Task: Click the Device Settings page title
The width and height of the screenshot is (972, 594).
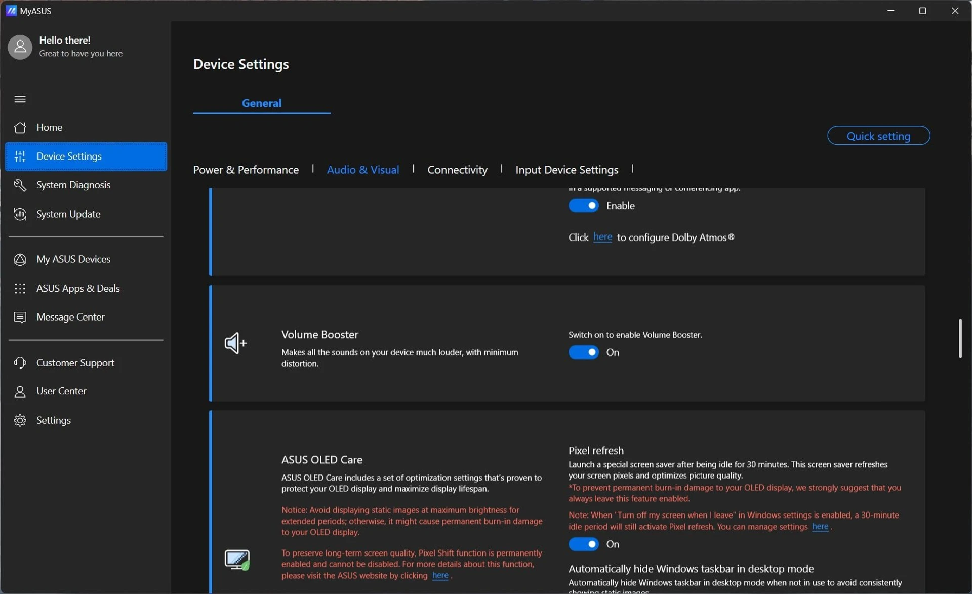Action: [241, 64]
